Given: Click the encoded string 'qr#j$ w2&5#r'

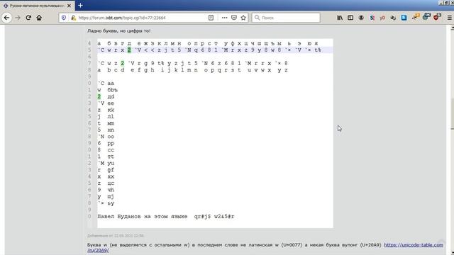Looking at the screenshot, I should [214, 216].
